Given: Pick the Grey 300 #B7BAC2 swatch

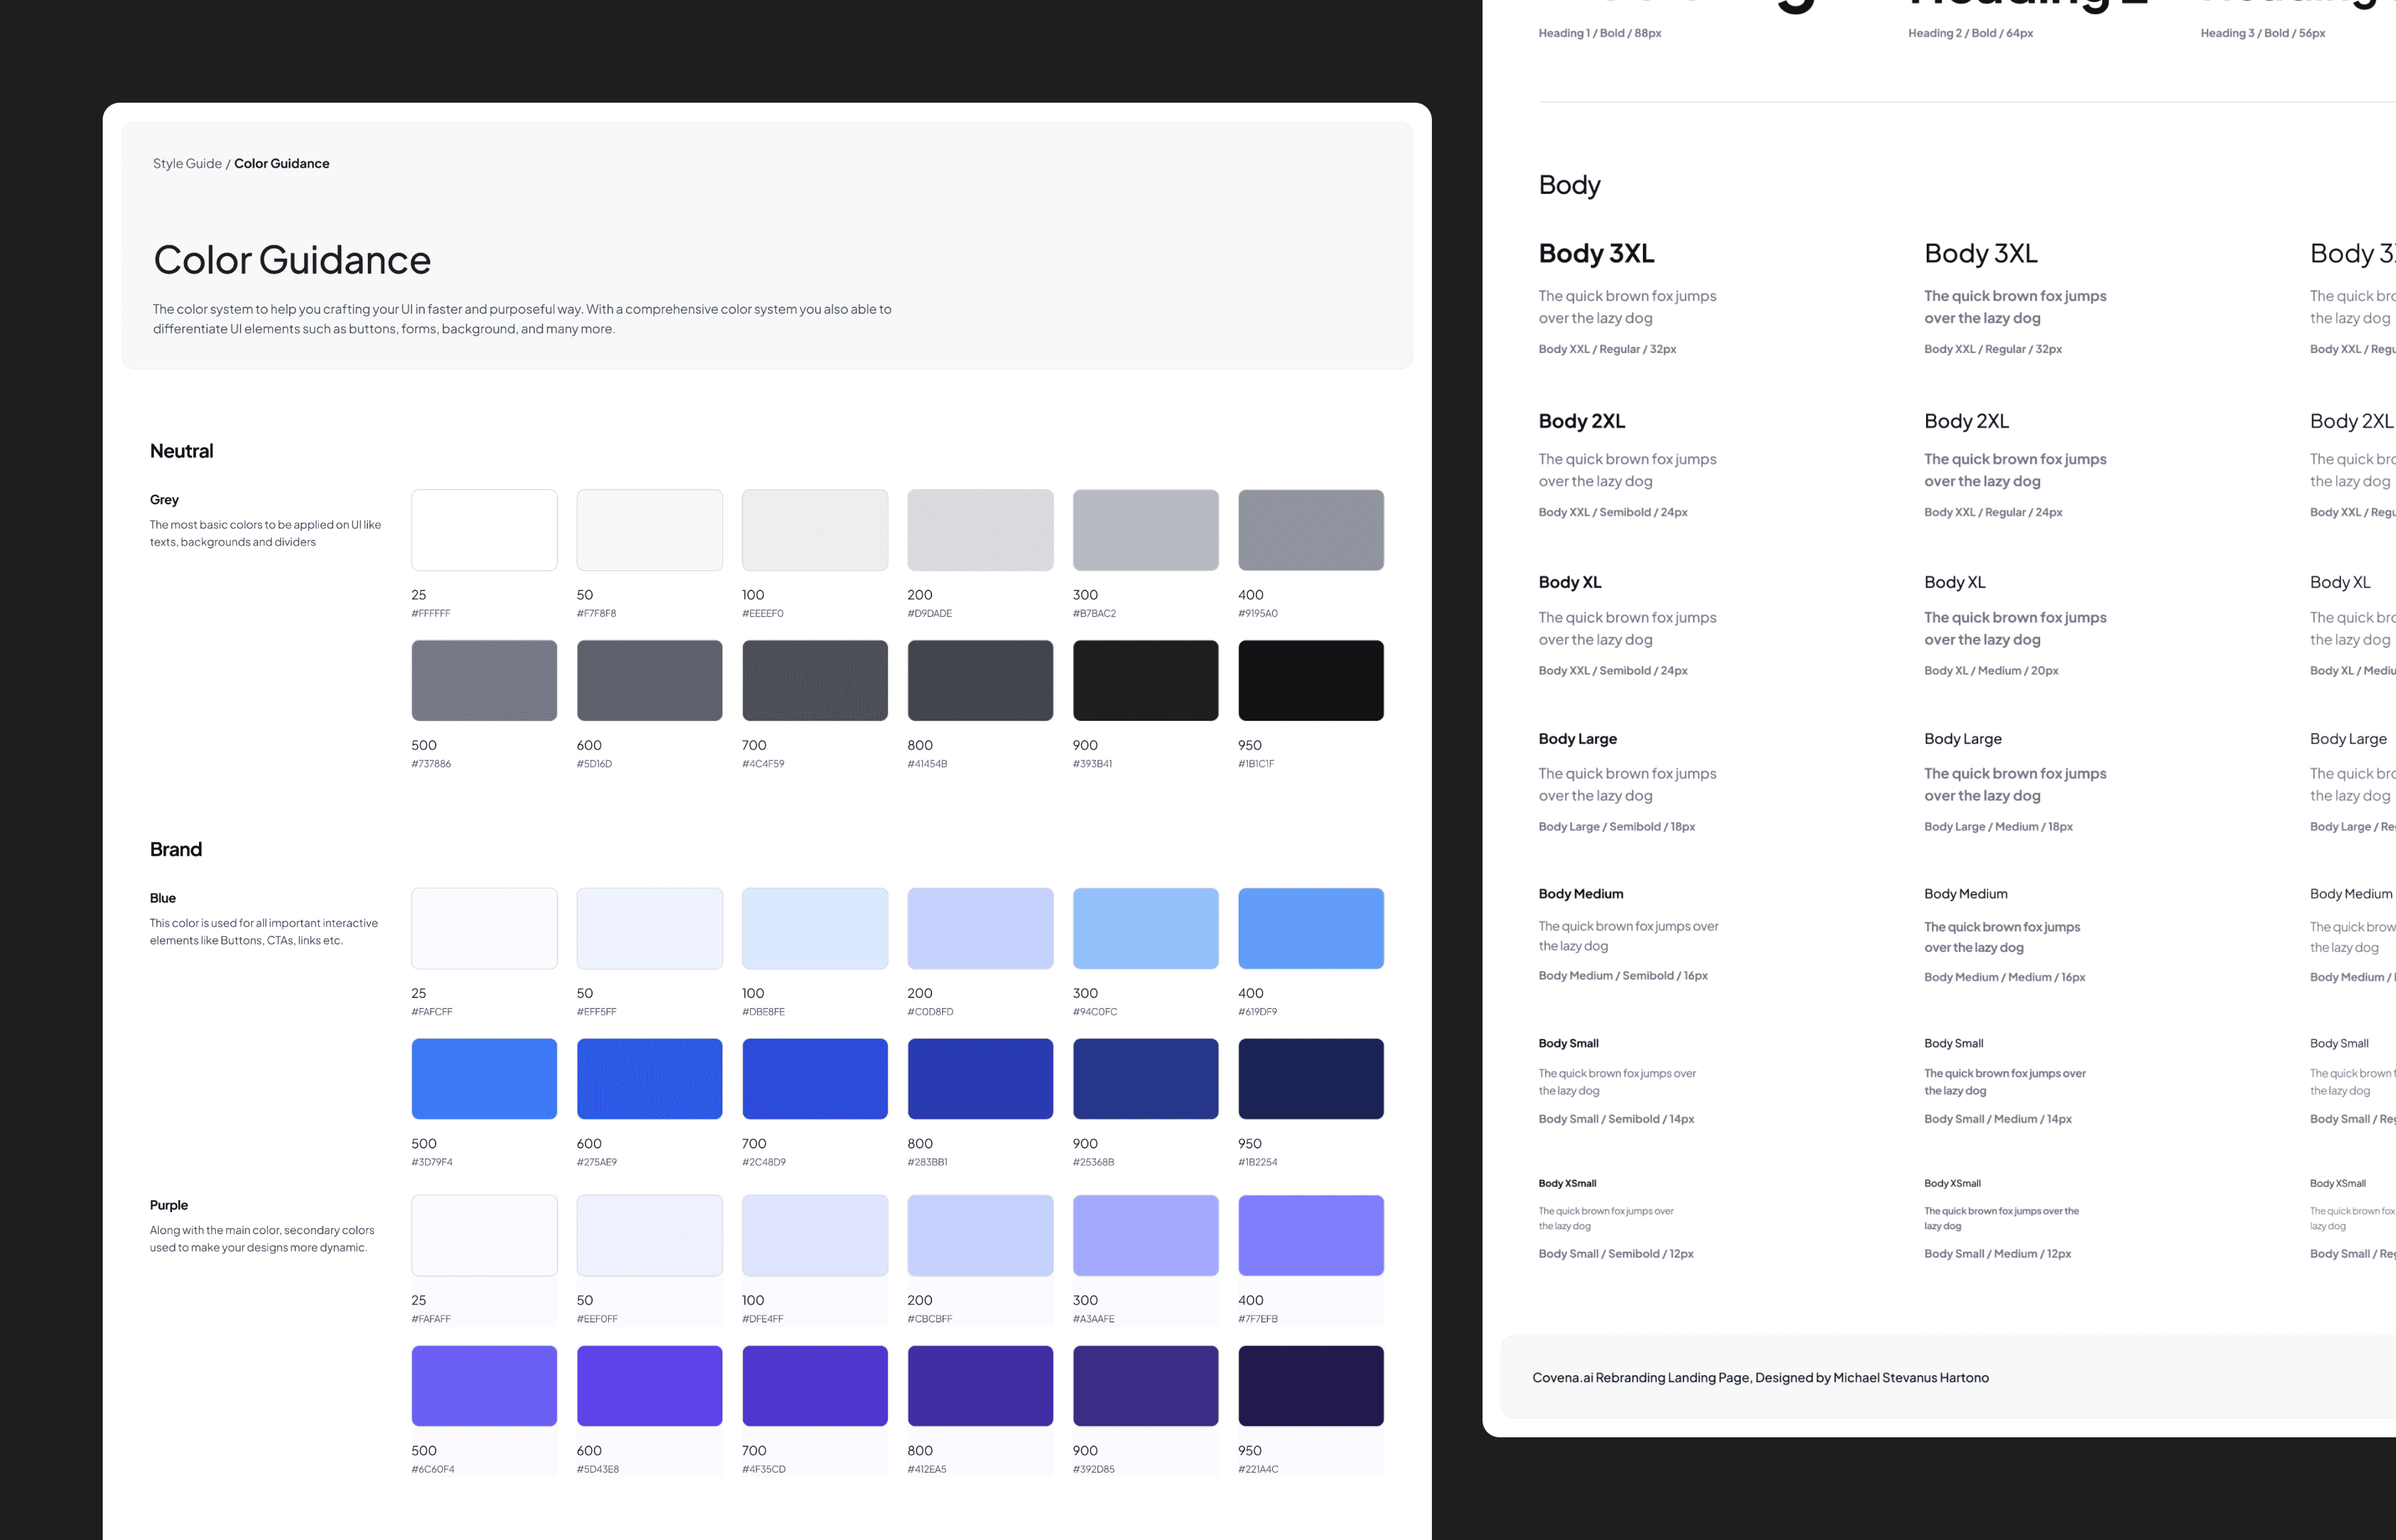Looking at the screenshot, I should (x=1146, y=530).
